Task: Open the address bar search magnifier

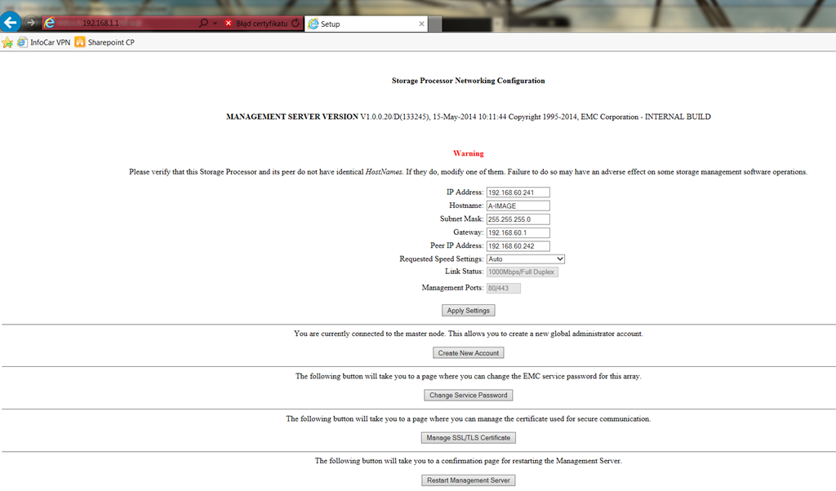Action: pyautogui.click(x=203, y=24)
